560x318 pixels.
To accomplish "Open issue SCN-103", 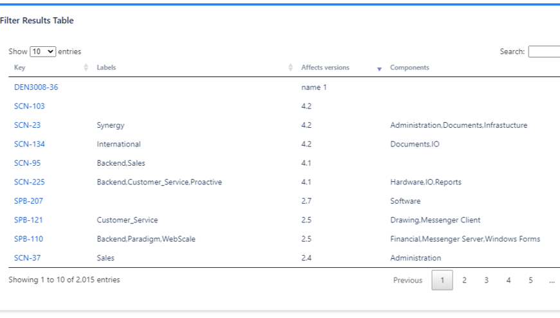I will click(30, 106).
